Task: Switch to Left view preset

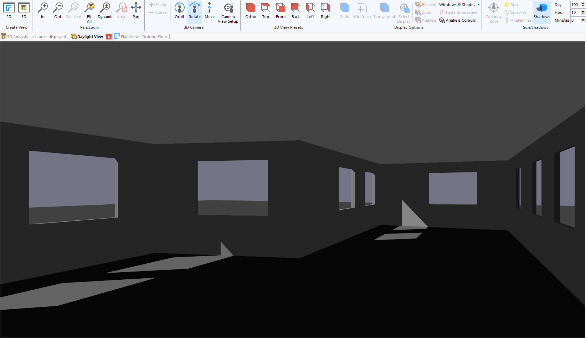Action: (311, 11)
